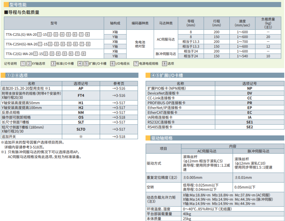
Task: Click the 负载质量 (kg) column header
Action: (268, 23)
